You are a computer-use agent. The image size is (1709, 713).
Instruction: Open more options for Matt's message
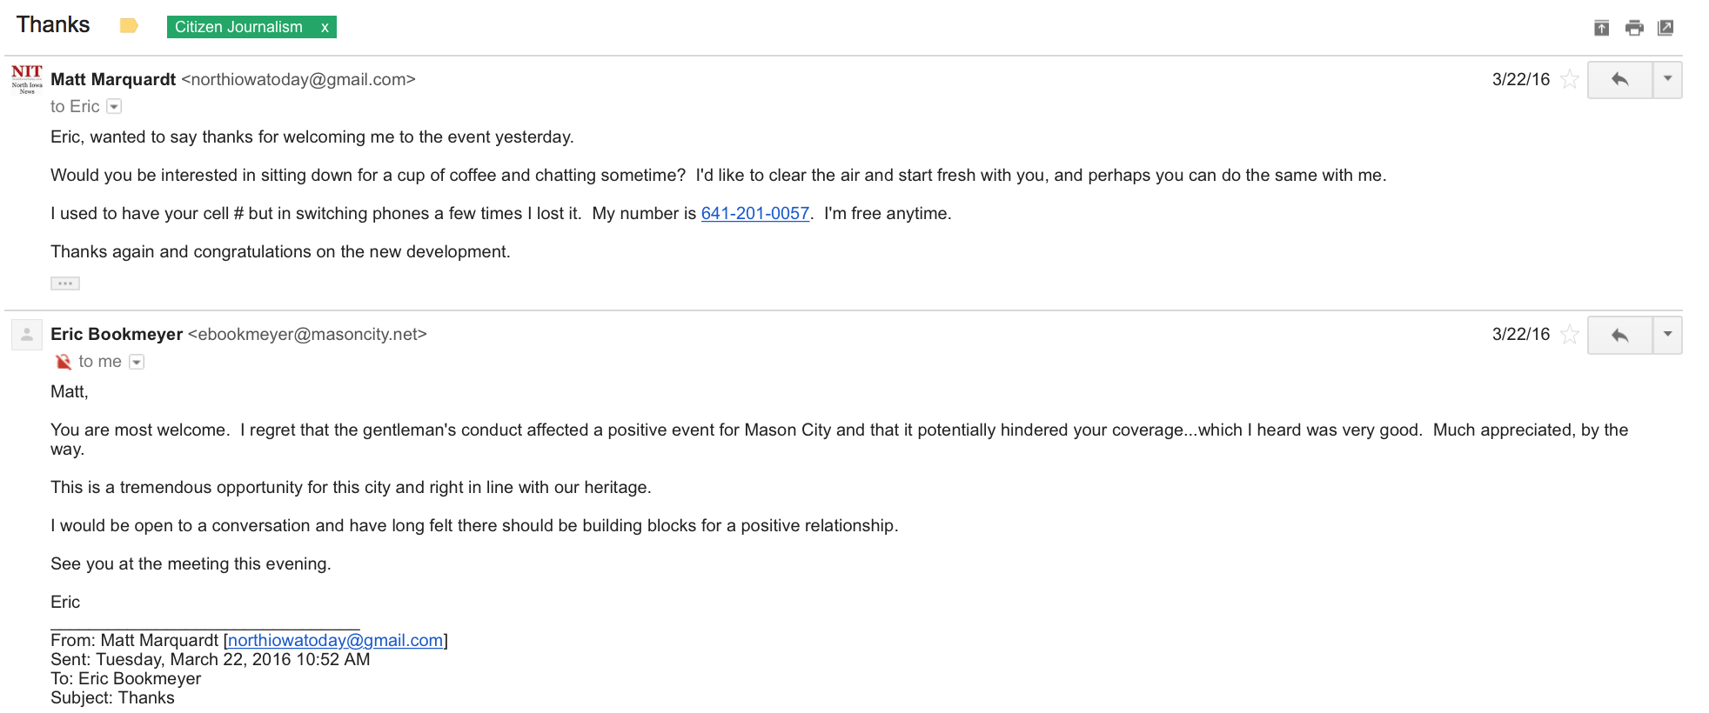pyautogui.click(x=1667, y=80)
